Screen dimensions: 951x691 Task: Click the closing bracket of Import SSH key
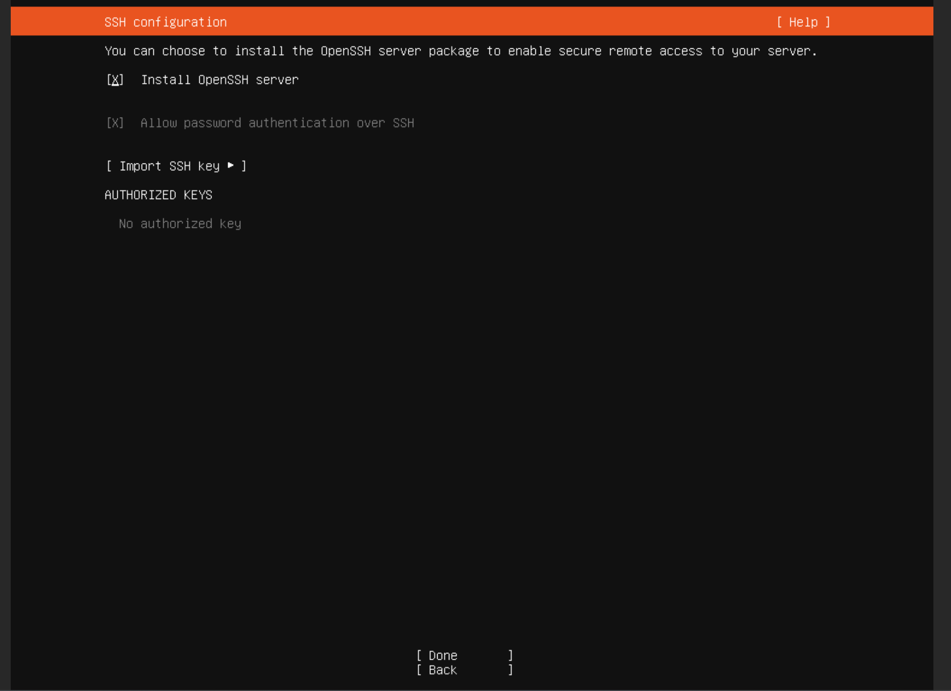click(x=244, y=166)
